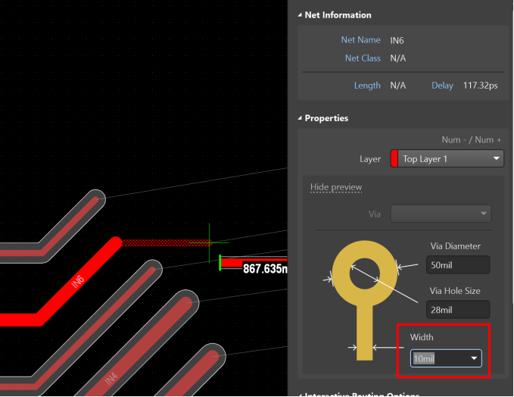Click the Num - / Num + hint
Viewport: 514px width, 397px height.
(x=472, y=139)
